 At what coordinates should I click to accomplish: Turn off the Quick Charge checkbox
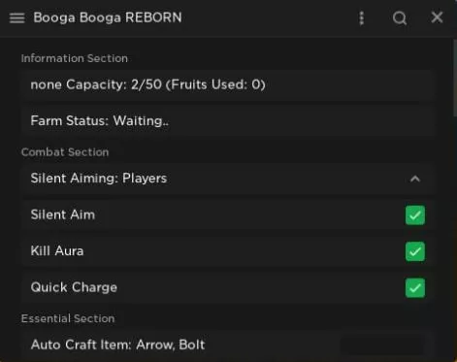(415, 287)
